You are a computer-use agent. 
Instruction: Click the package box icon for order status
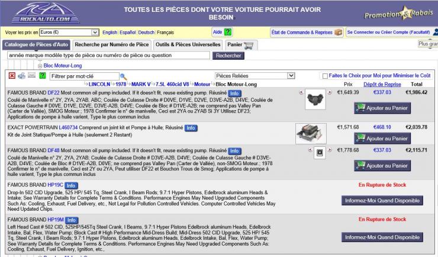pos(339,32)
